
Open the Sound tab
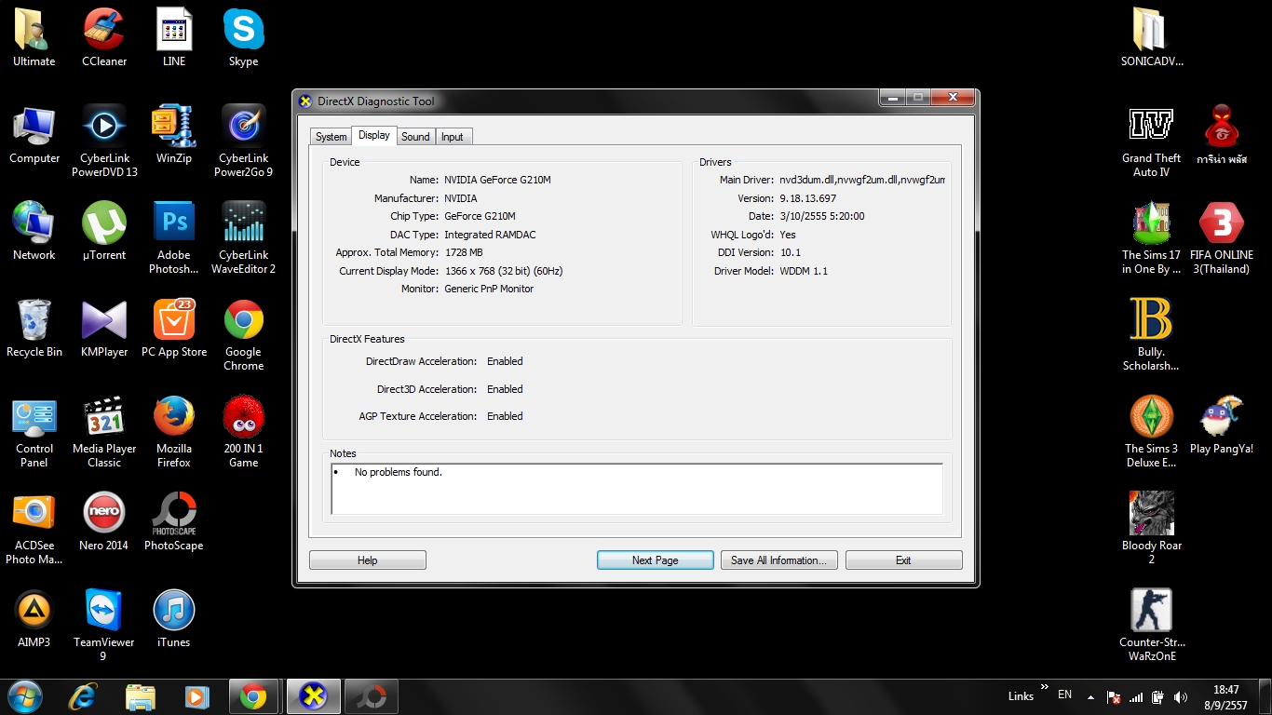click(415, 137)
